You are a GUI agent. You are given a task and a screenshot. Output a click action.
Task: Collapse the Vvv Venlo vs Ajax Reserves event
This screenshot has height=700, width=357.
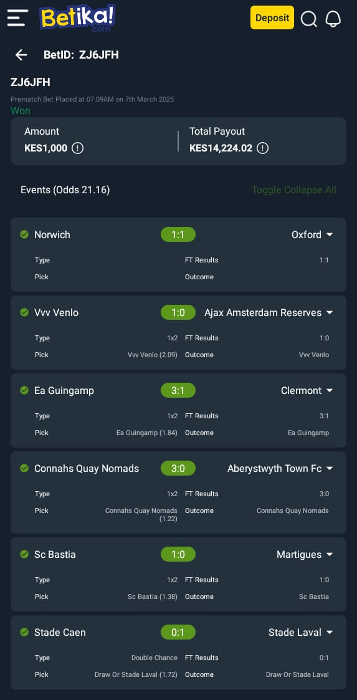coord(330,312)
